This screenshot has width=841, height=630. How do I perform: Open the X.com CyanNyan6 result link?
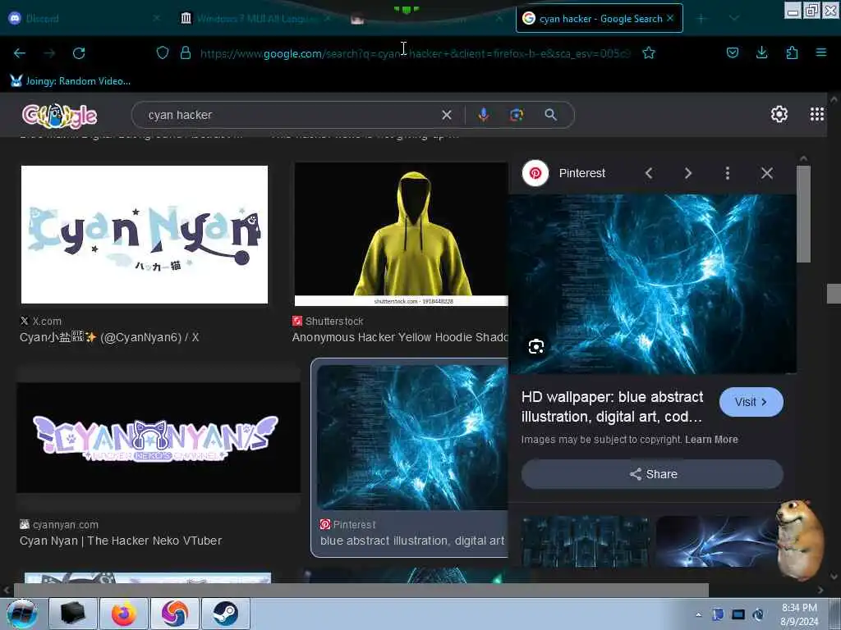(109, 337)
